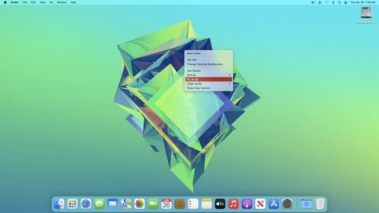Open the Apple menu
Viewport: 379px width, 213px height.
[5, 2]
